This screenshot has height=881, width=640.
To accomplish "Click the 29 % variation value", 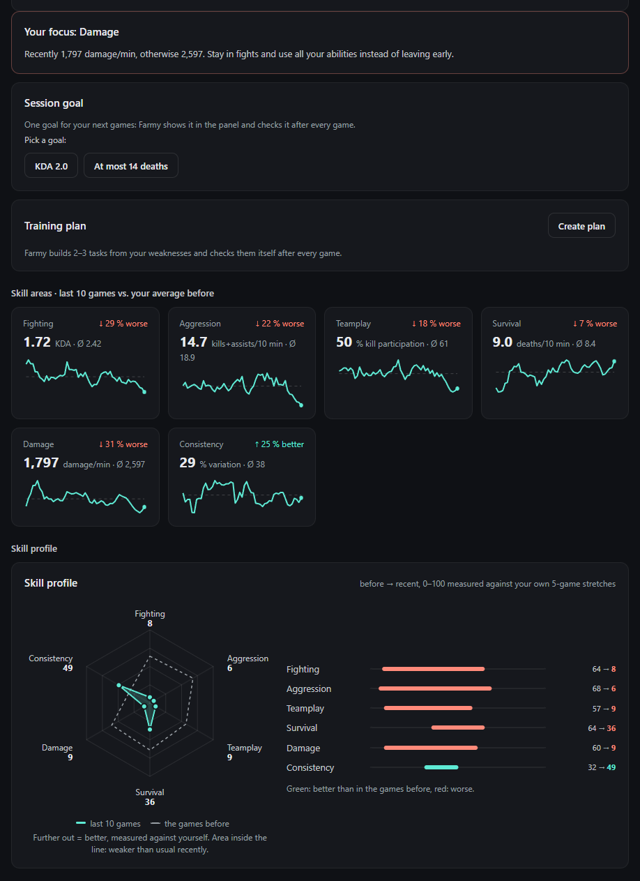I will (x=187, y=462).
